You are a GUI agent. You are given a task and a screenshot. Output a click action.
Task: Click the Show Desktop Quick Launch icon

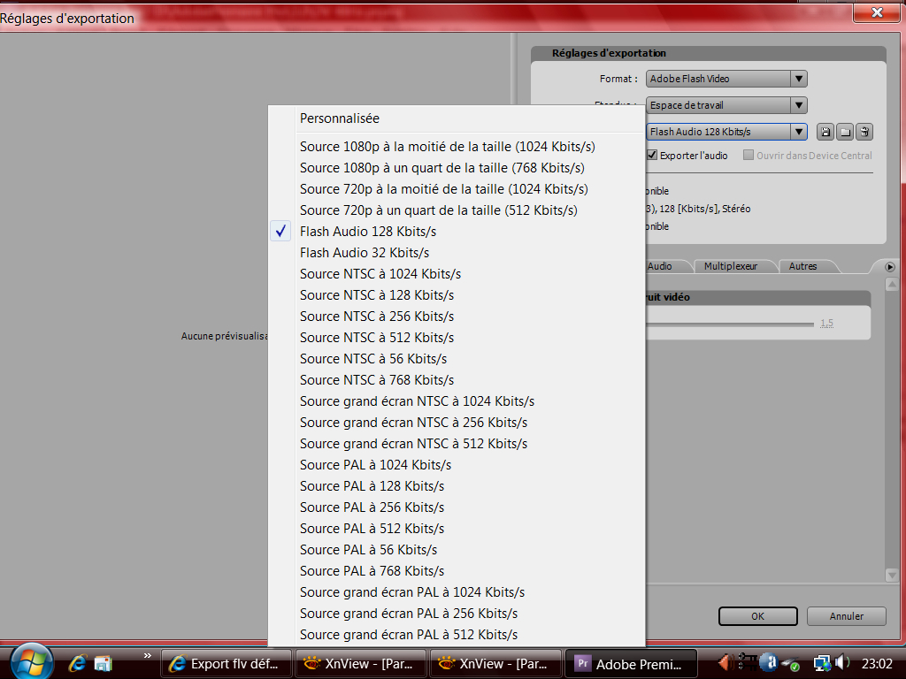click(x=103, y=663)
